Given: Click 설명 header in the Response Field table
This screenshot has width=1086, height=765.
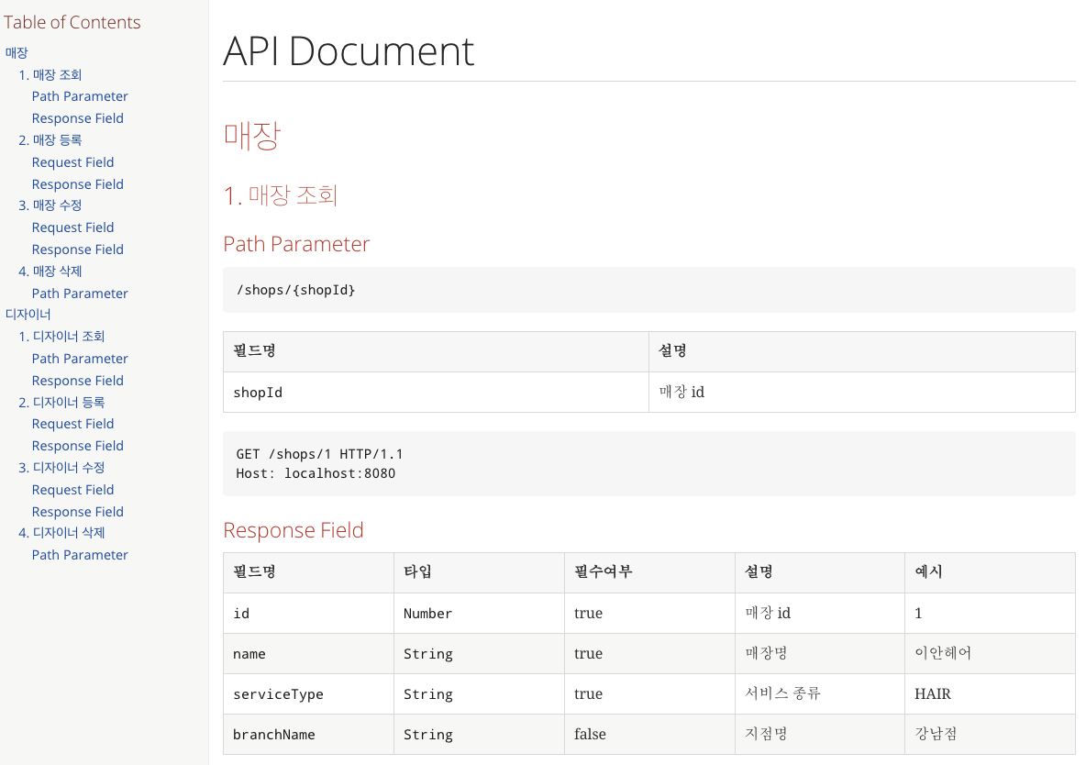Looking at the screenshot, I should point(819,572).
